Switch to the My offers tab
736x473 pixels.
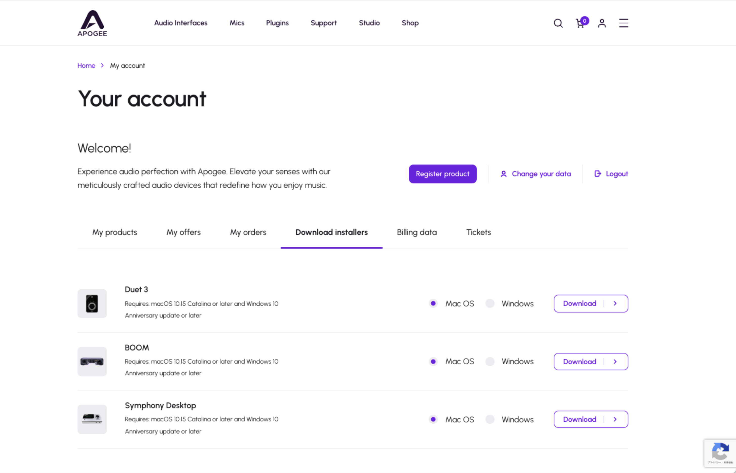pos(183,232)
